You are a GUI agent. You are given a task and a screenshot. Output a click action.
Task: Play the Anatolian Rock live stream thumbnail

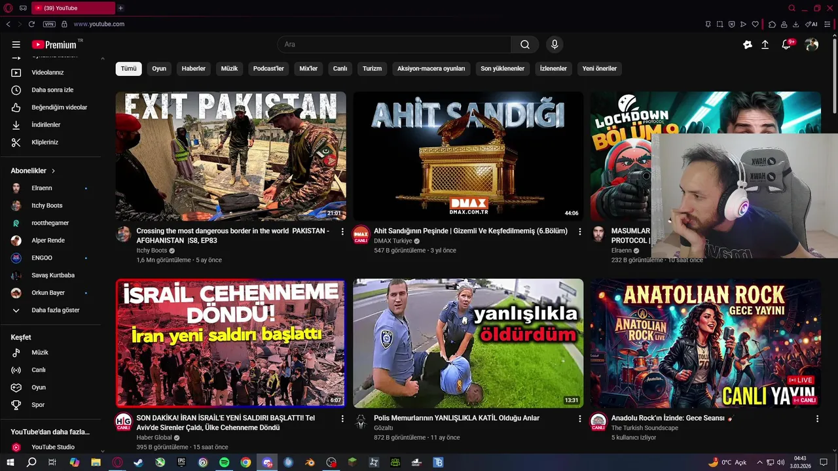point(705,343)
